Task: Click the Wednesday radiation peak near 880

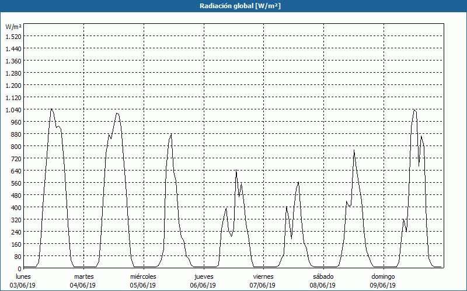Action: [171, 134]
